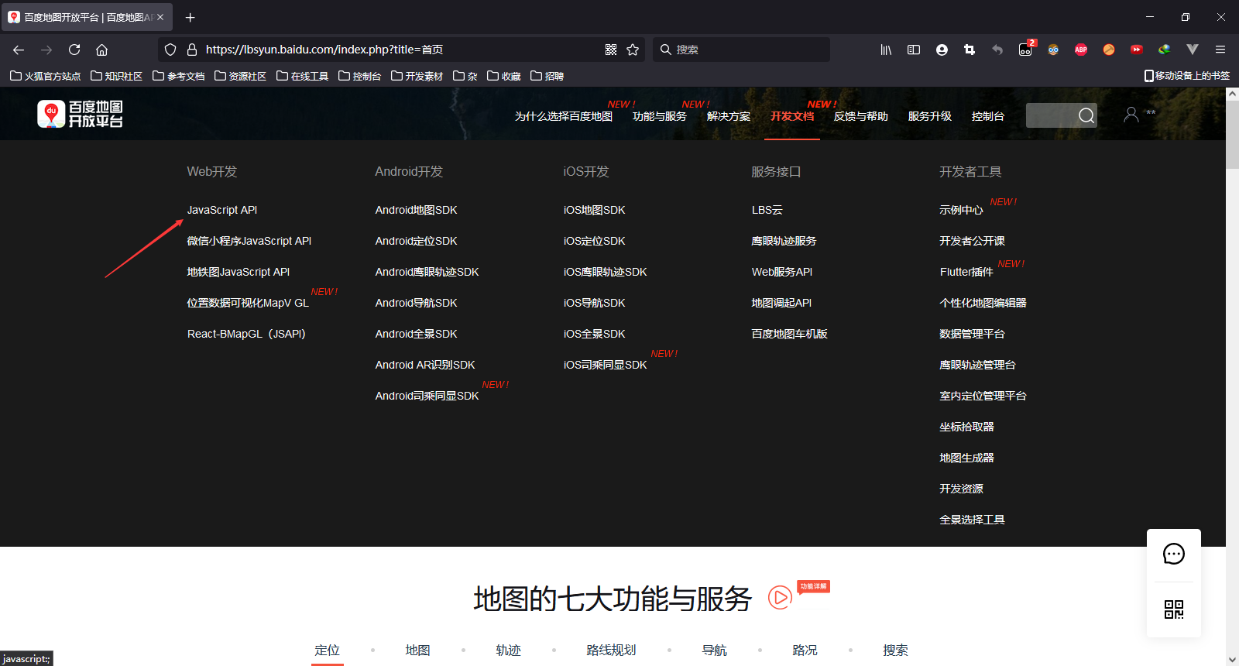The height and width of the screenshot is (666, 1239).
Task: Open 开发文档 nav menu
Action: [792, 116]
